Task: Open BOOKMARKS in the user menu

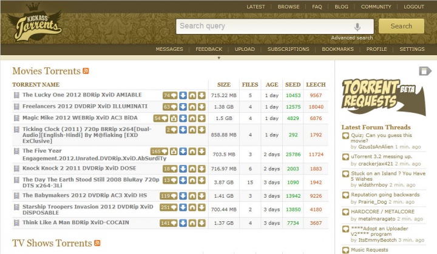Action: [337, 49]
